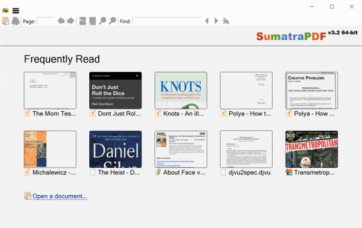Click help file icon beside About Face
Viewport: 362px width, 228px height.
[158, 172]
